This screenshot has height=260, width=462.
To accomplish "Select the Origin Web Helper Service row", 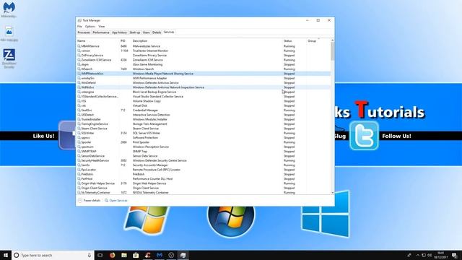I will point(204,183).
